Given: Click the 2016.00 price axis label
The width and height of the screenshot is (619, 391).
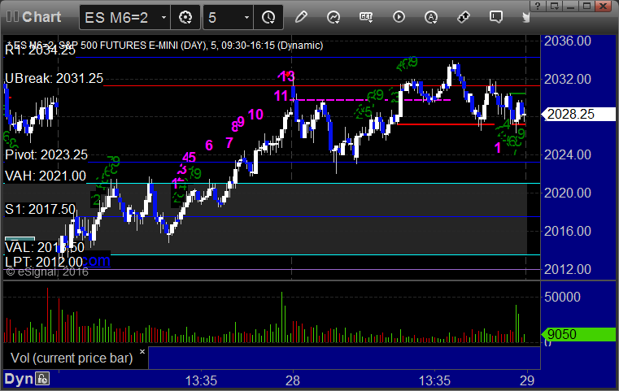Looking at the screenshot, I should (567, 231).
